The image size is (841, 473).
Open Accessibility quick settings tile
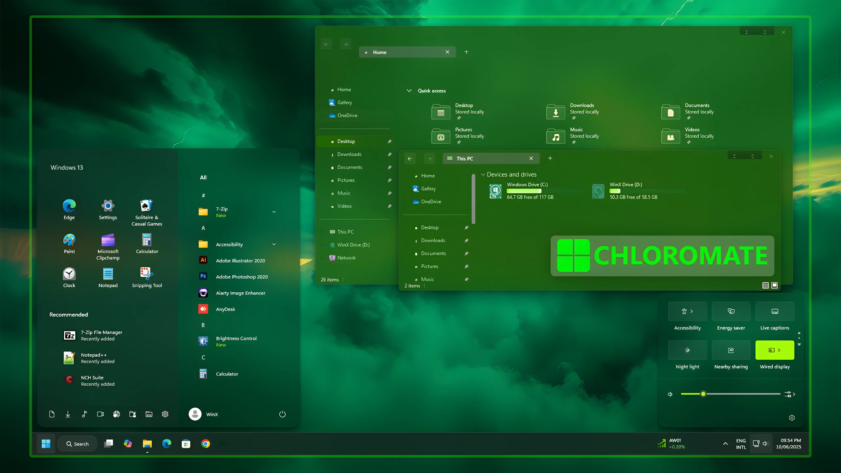(687, 311)
